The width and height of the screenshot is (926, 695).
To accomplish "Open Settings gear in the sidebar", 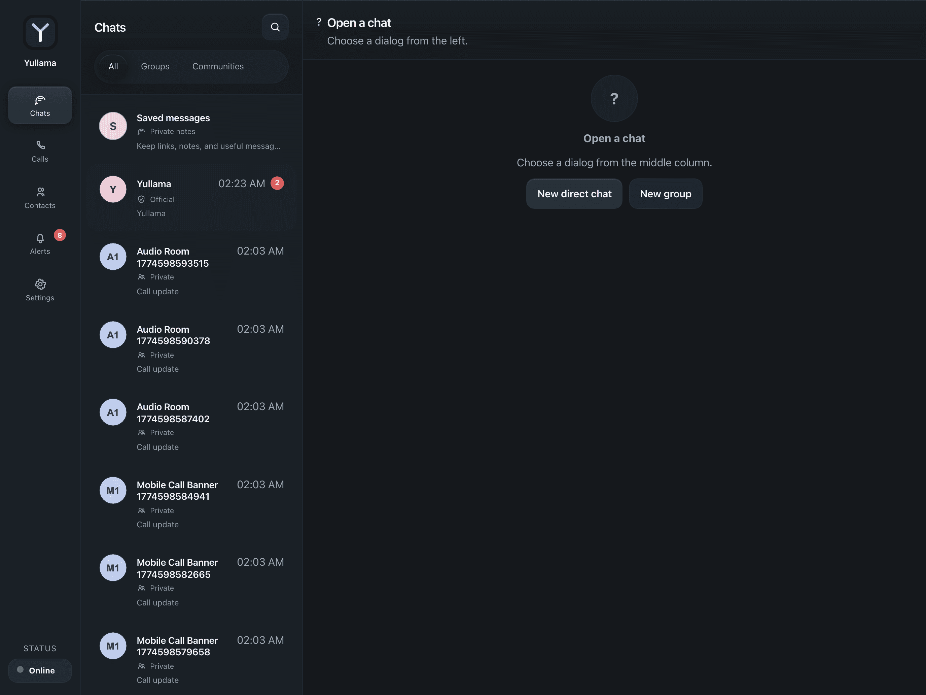I will coord(40,290).
